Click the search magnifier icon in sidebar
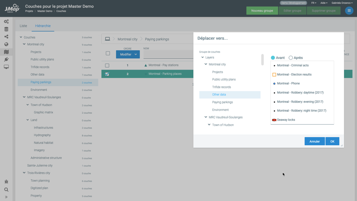Image resolution: width=357 pixels, height=201 pixels. (x=6, y=190)
